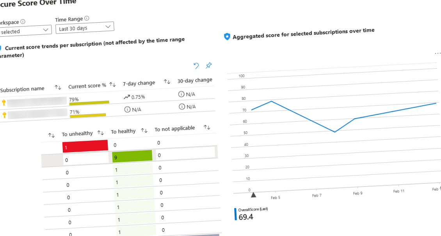The width and height of the screenshot is (441, 236).
Task: Click the 7-day trend arrow icon showing 0.75%
Action: (x=126, y=97)
